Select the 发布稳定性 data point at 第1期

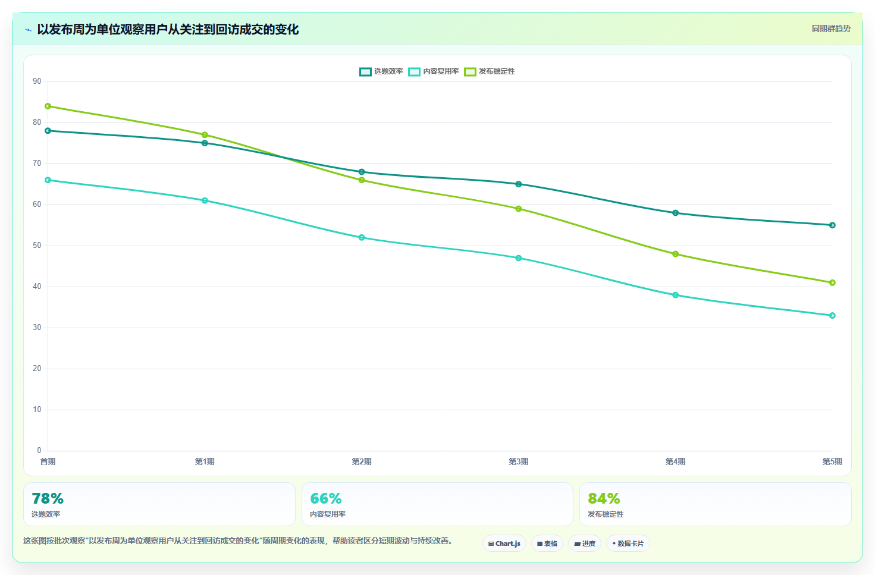point(205,135)
